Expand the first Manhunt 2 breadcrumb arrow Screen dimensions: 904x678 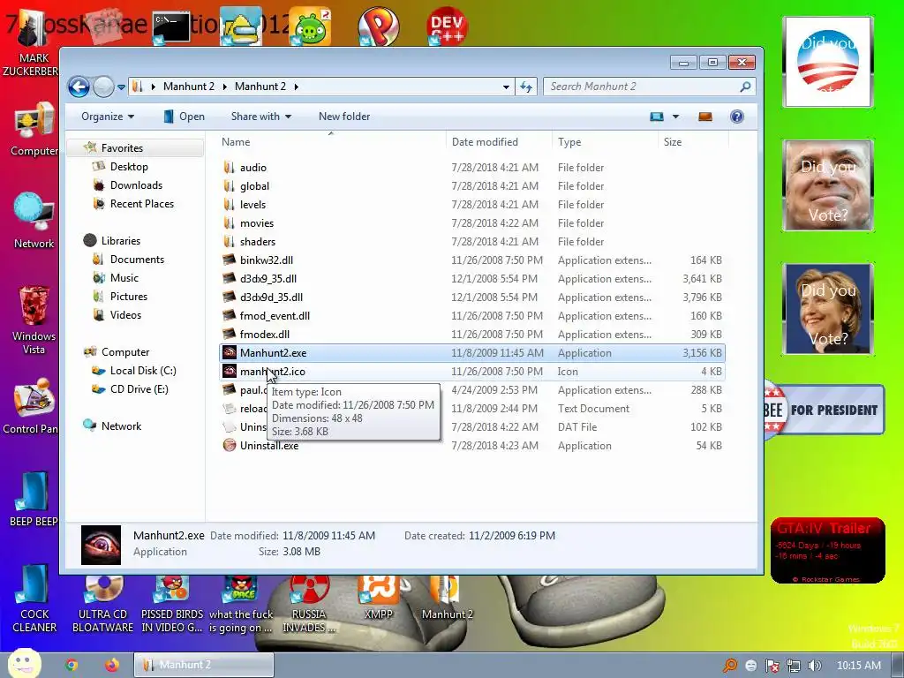(x=224, y=87)
